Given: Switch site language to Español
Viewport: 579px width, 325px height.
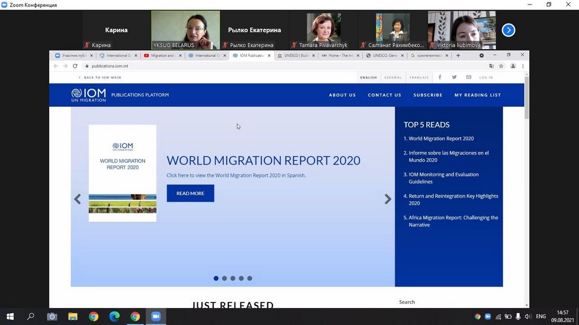Looking at the screenshot, I should [393, 77].
